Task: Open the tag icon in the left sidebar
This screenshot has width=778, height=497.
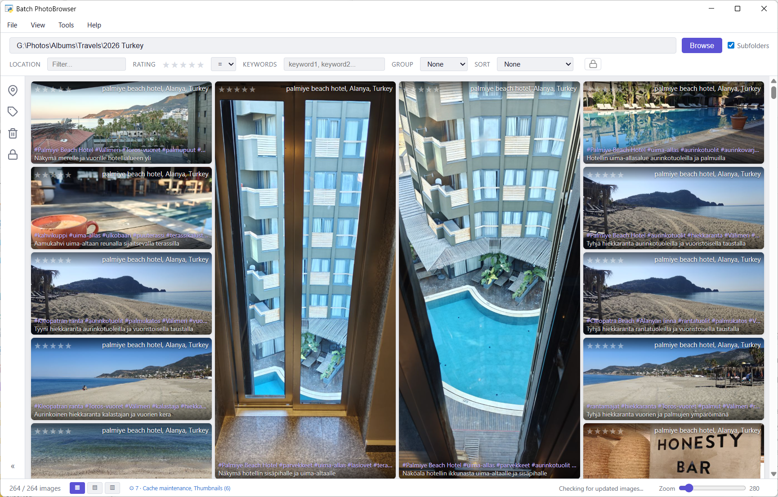Action: click(13, 111)
